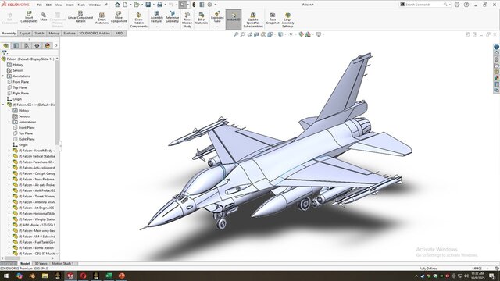Click the tree filter funnel icon

(4, 53)
